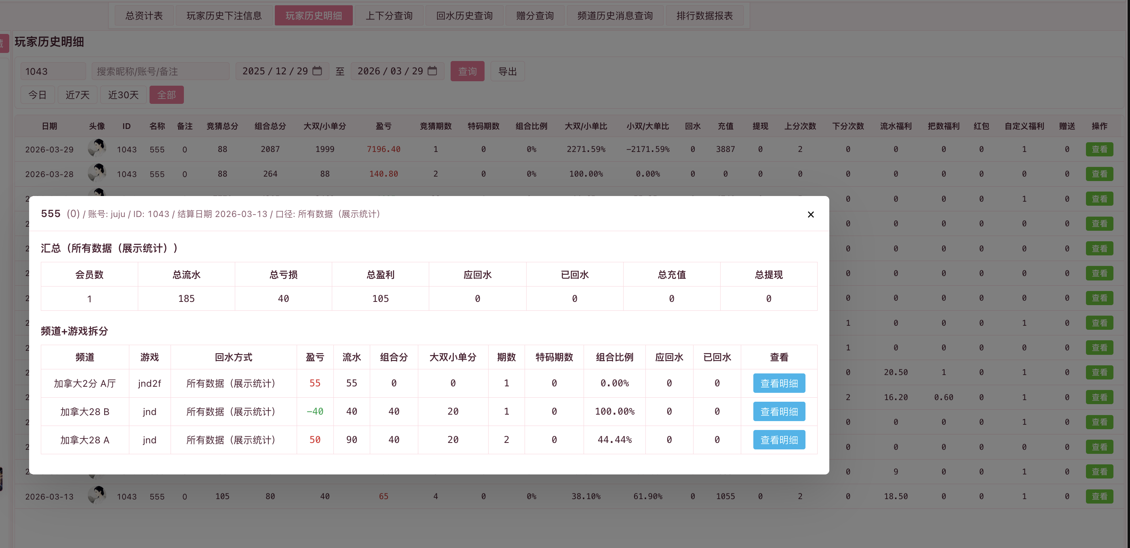The image size is (1130, 548).
Task: Click 查看 in row with 流水福利 16.20
Action: point(1099,397)
